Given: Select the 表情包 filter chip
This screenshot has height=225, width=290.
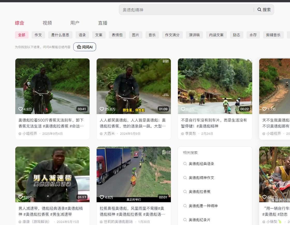Looking at the screenshot, I should [x=117, y=35].
